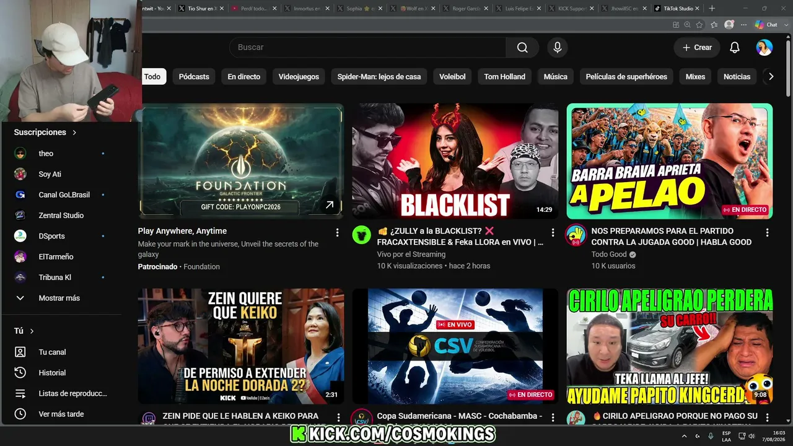Expand the Tú section chevron

(x=32, y=331)
